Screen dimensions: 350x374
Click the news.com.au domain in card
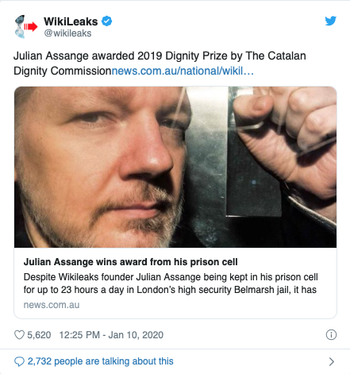[x=52, y=305]
